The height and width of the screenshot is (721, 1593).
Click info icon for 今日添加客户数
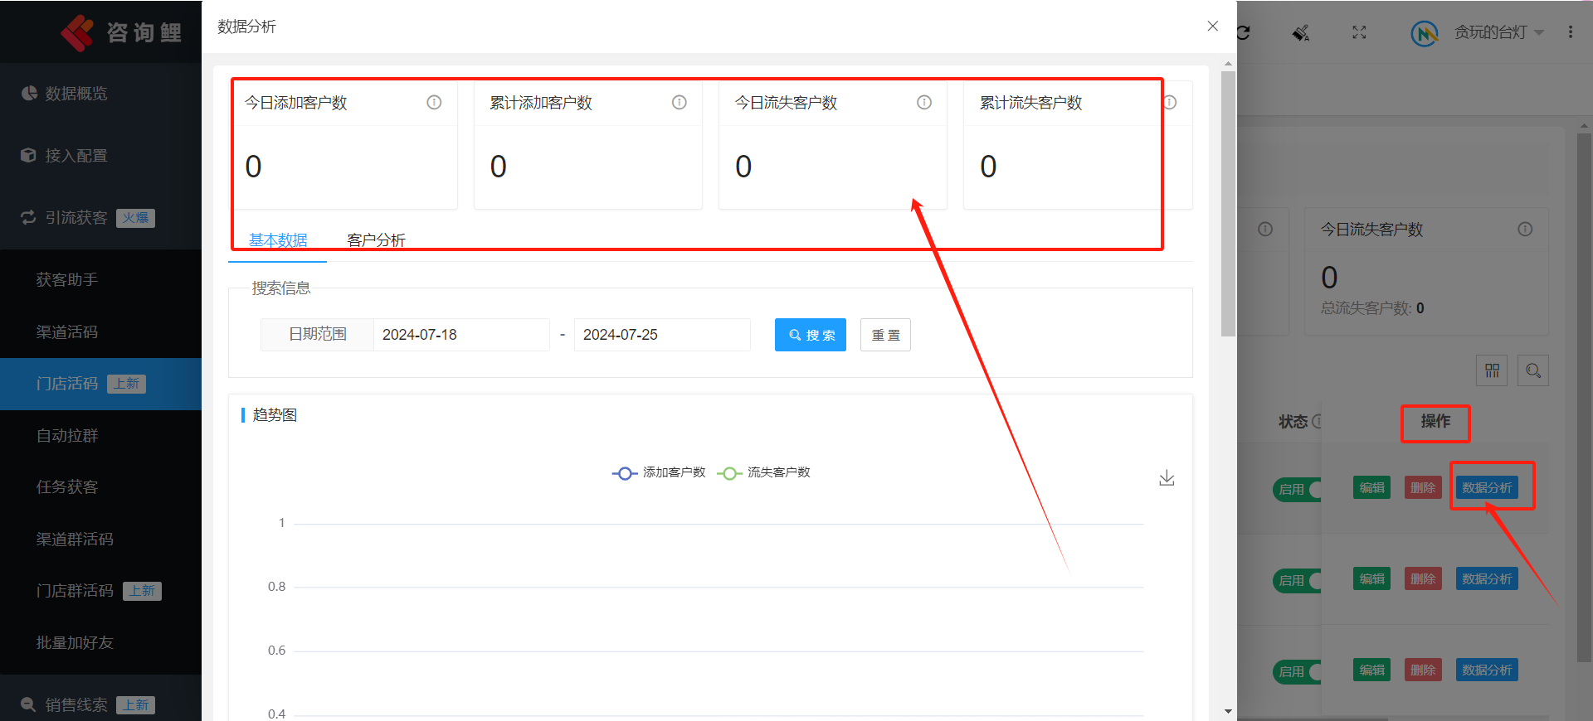tap(434, 102)
